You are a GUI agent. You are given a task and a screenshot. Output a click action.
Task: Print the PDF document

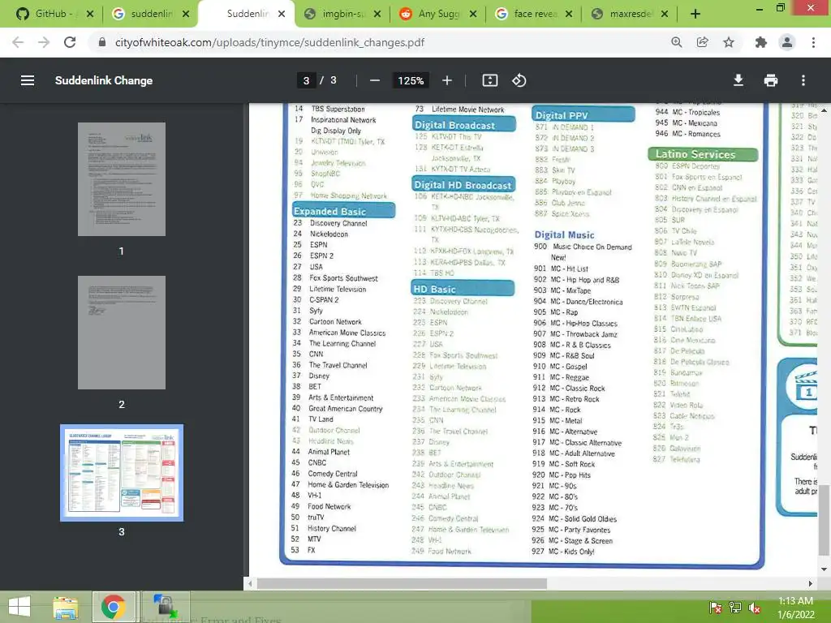pyautogui.click(x=771, y=80)
